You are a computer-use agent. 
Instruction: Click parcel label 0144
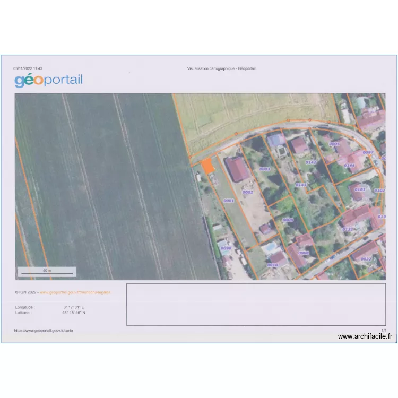coord(349,166)
